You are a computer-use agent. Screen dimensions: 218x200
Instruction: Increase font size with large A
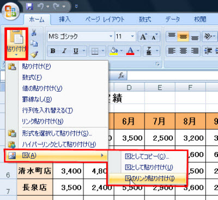[x=143, y=37]
